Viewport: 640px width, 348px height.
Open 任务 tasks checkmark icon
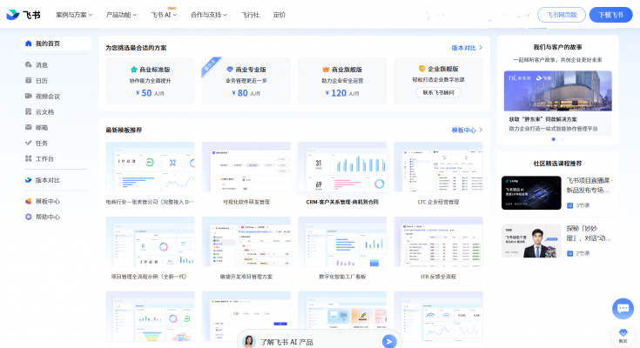point(28,143)
